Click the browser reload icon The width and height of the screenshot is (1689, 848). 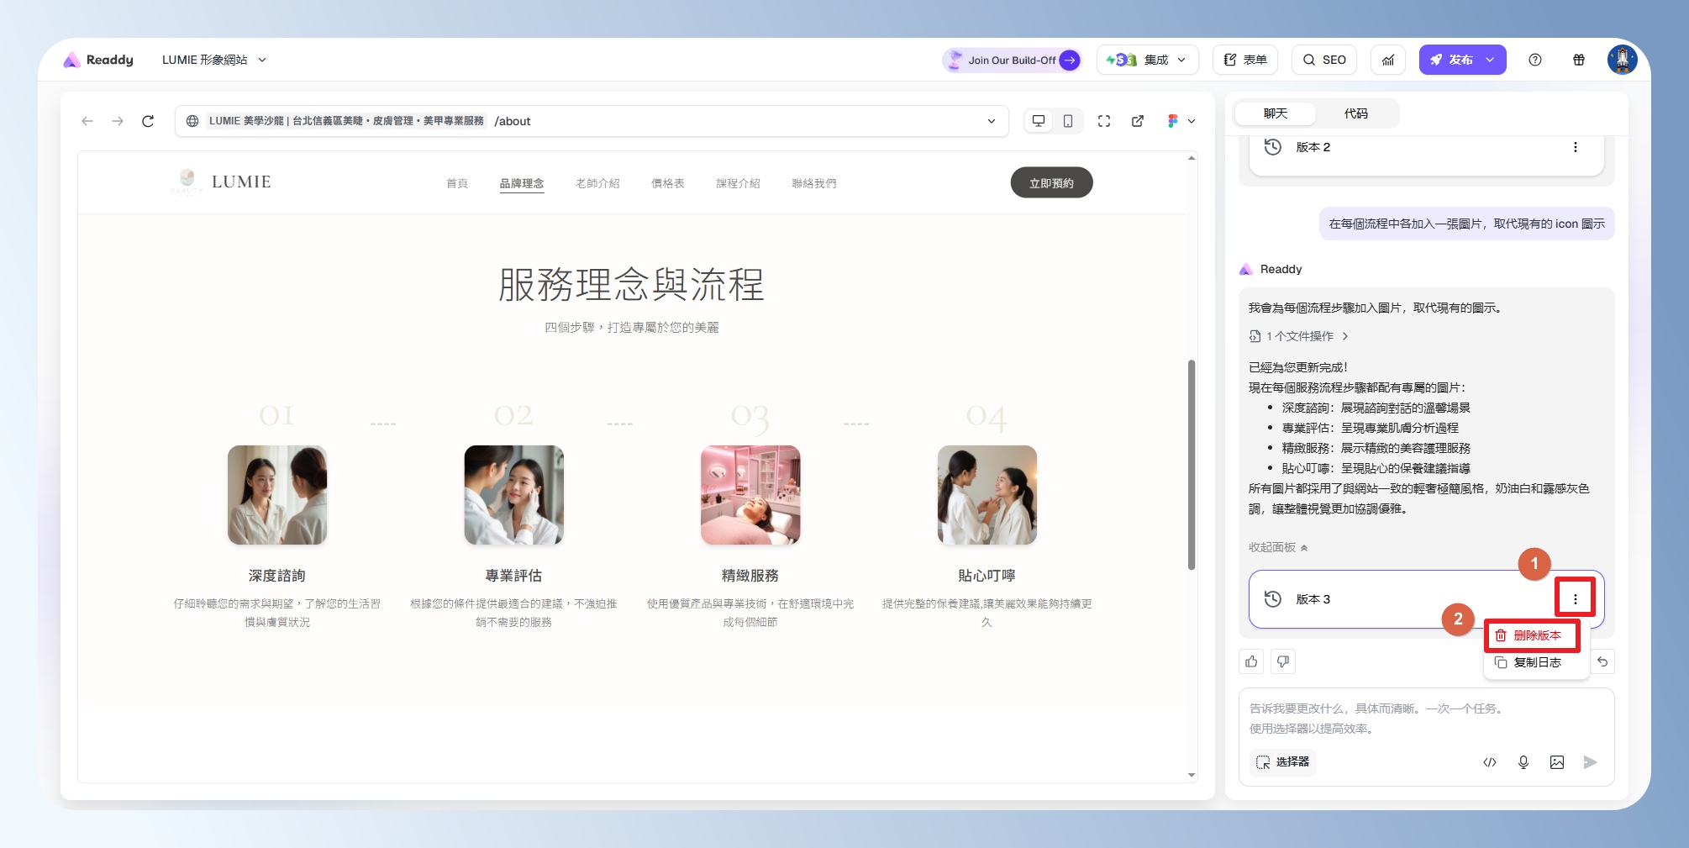(x=148, y=121)
